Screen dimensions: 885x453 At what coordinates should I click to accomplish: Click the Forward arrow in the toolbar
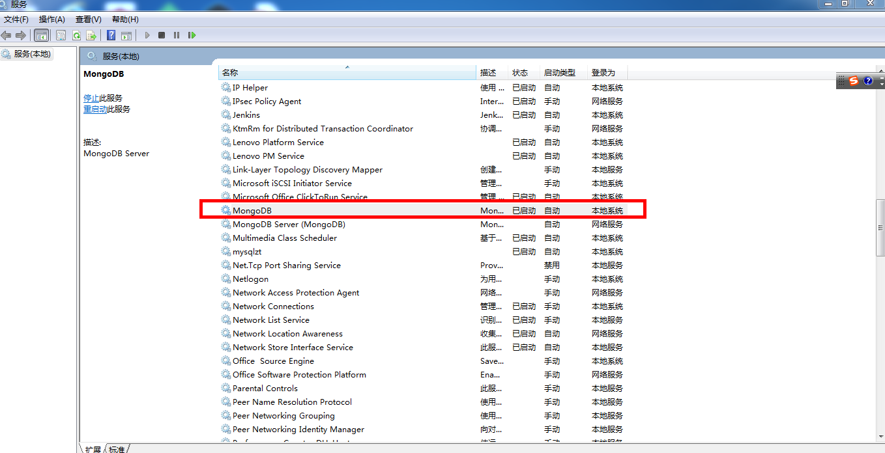[x=21, y=35]
